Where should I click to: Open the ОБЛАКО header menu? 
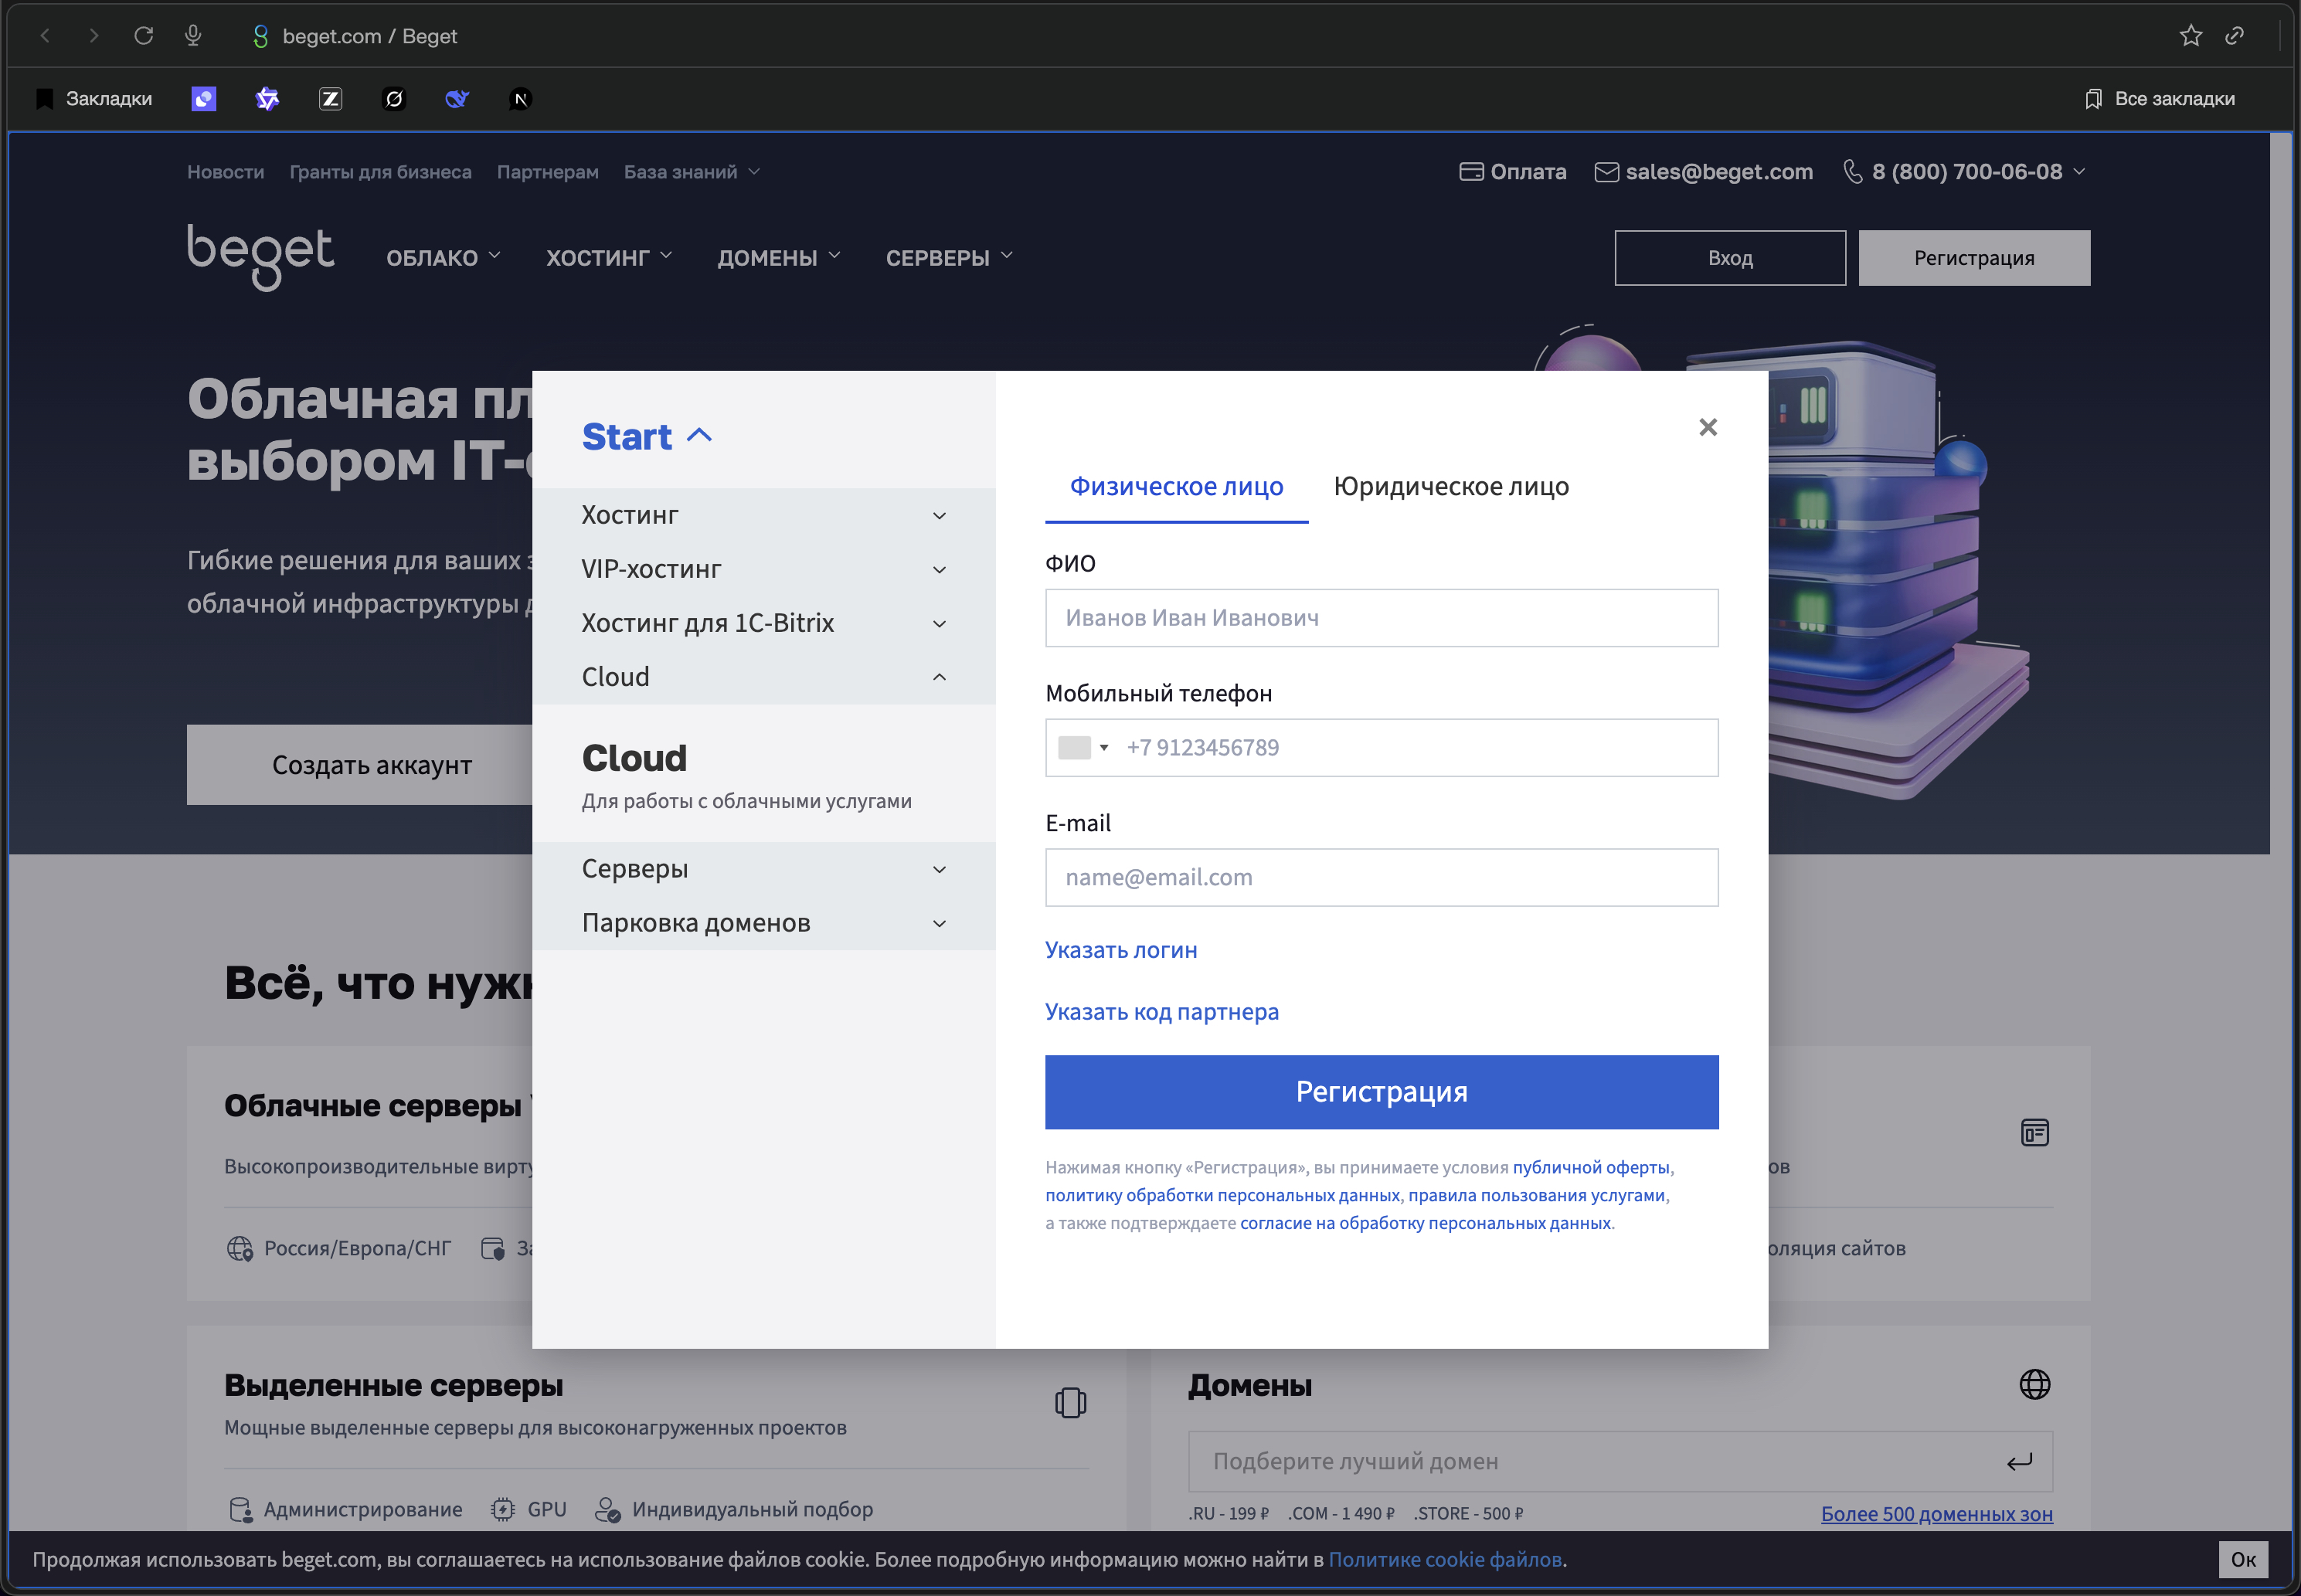444,258
